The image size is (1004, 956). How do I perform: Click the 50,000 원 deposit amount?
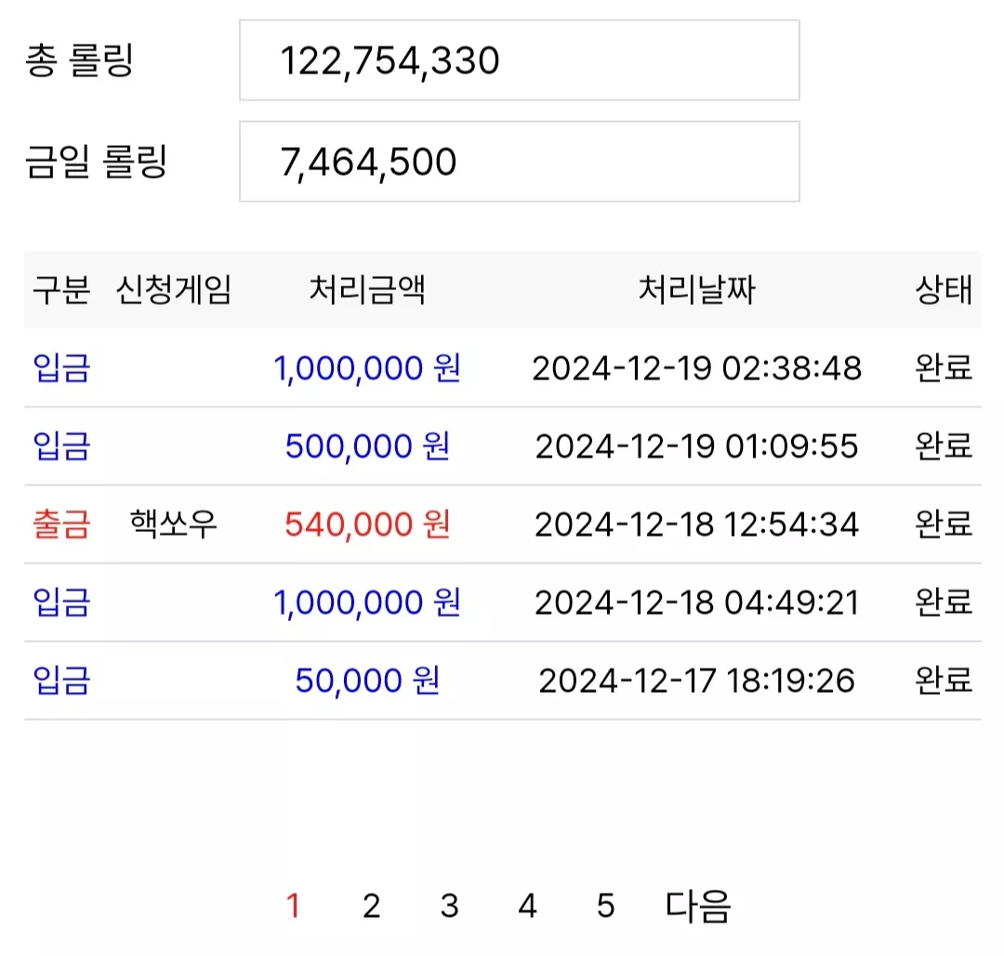(367, 681)
